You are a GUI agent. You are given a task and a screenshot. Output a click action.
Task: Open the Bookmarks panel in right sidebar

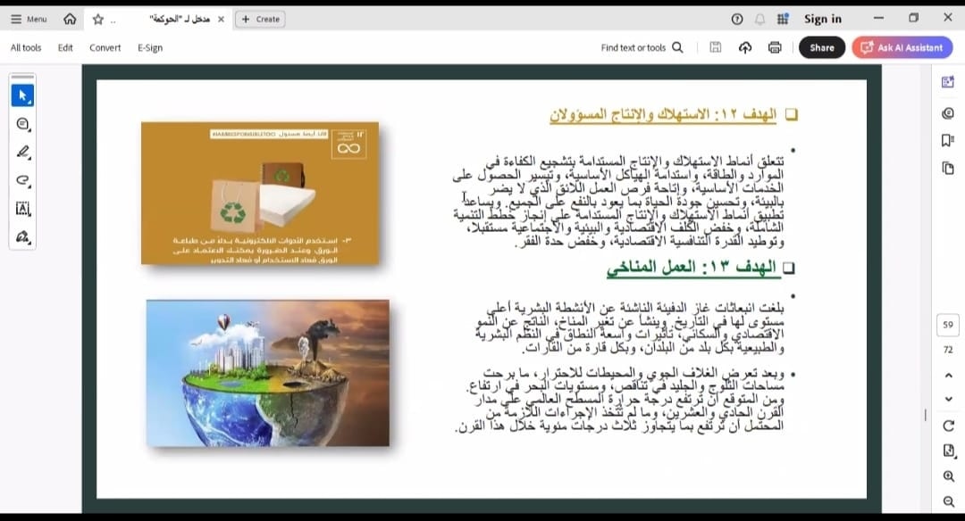point(948,140)
